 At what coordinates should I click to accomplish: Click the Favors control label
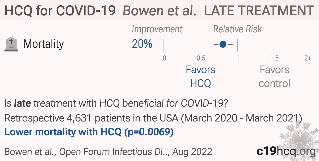point(274,76)
